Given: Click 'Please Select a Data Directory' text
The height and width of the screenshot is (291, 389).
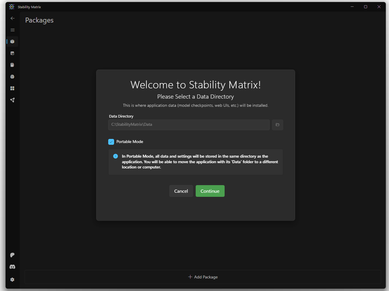Looking at the screenshot, I should (x=196, y=97).
